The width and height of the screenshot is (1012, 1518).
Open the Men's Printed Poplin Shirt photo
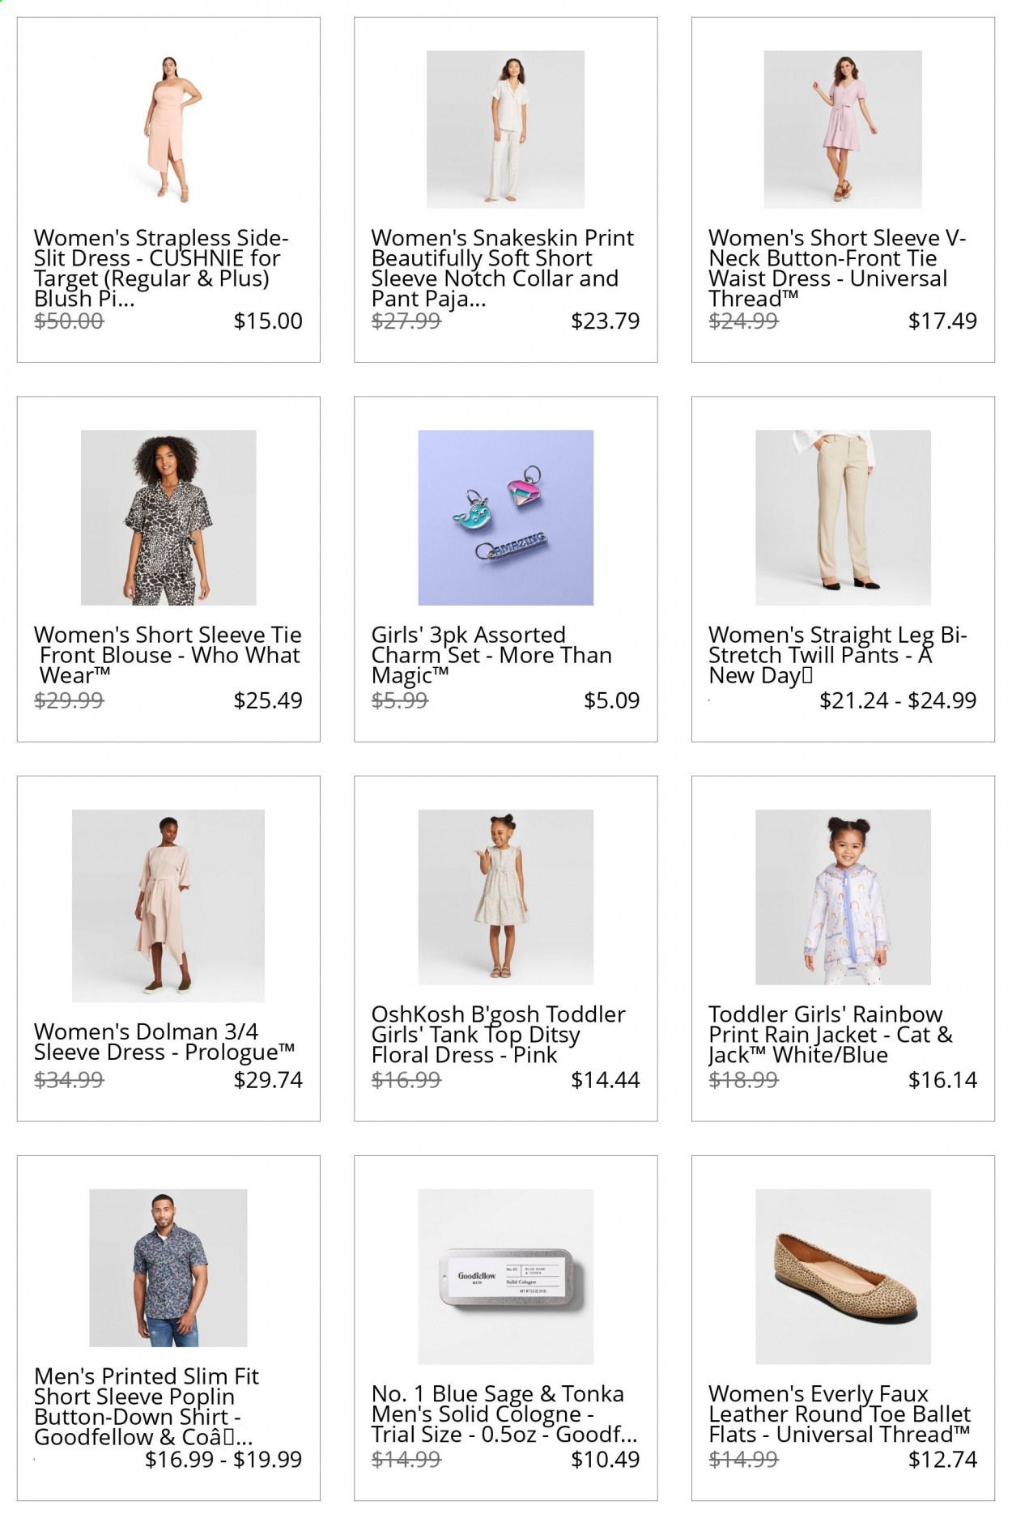168,1268
